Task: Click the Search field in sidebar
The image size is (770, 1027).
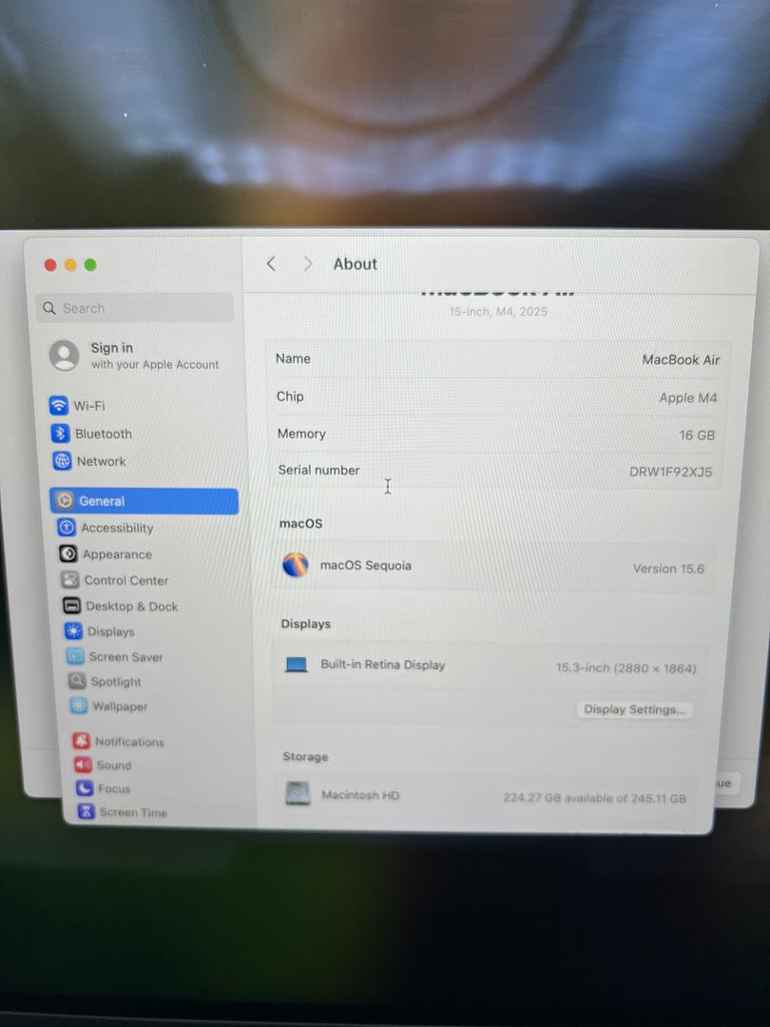Action: coord(135,308)
